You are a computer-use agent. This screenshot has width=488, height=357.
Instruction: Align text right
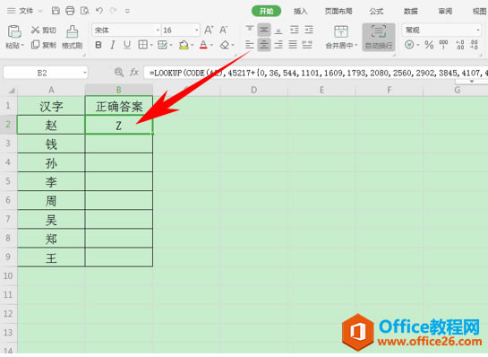(278, 45)
